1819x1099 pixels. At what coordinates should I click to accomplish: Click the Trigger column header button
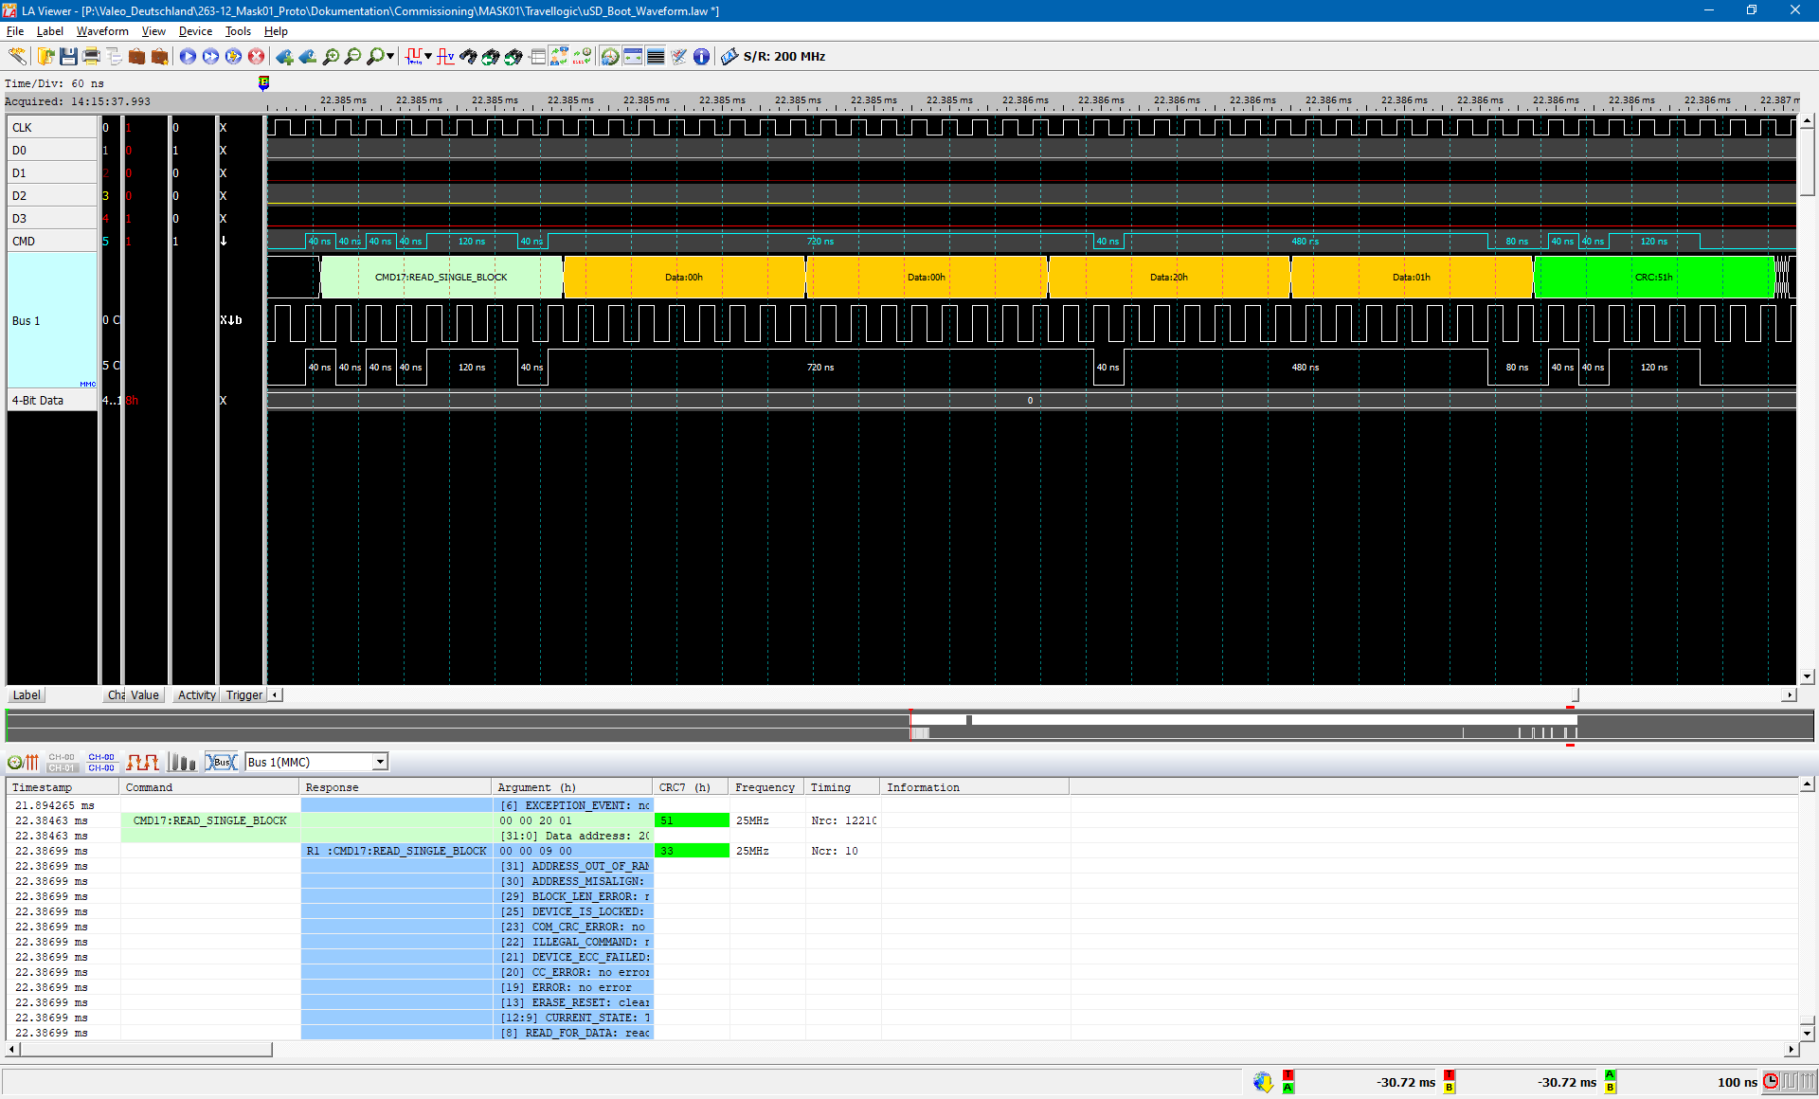click(243, 695)
